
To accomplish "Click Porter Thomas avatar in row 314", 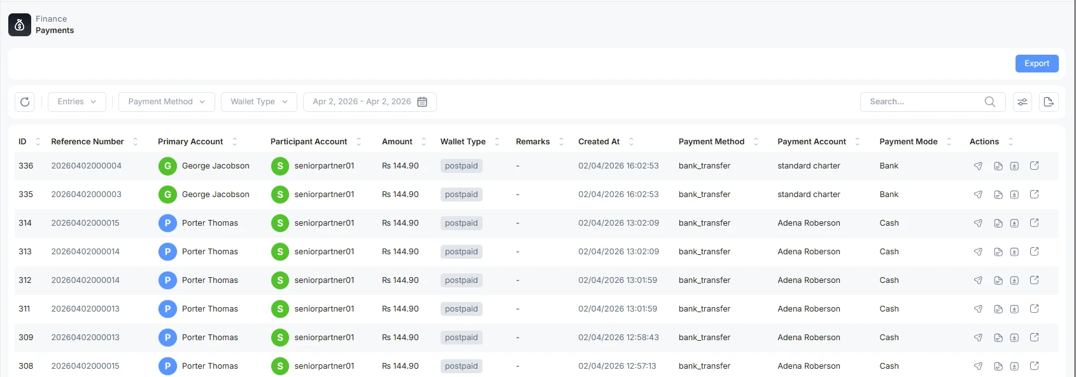I will pyautogui.click(x=167, y=223).
